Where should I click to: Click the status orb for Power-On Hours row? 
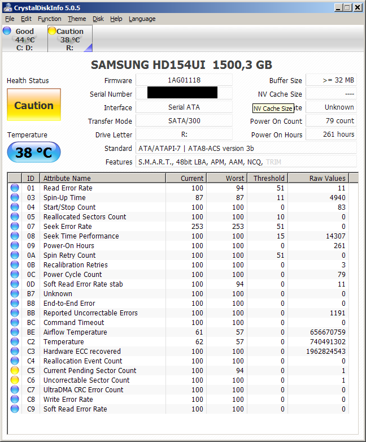tap(15, 245)
